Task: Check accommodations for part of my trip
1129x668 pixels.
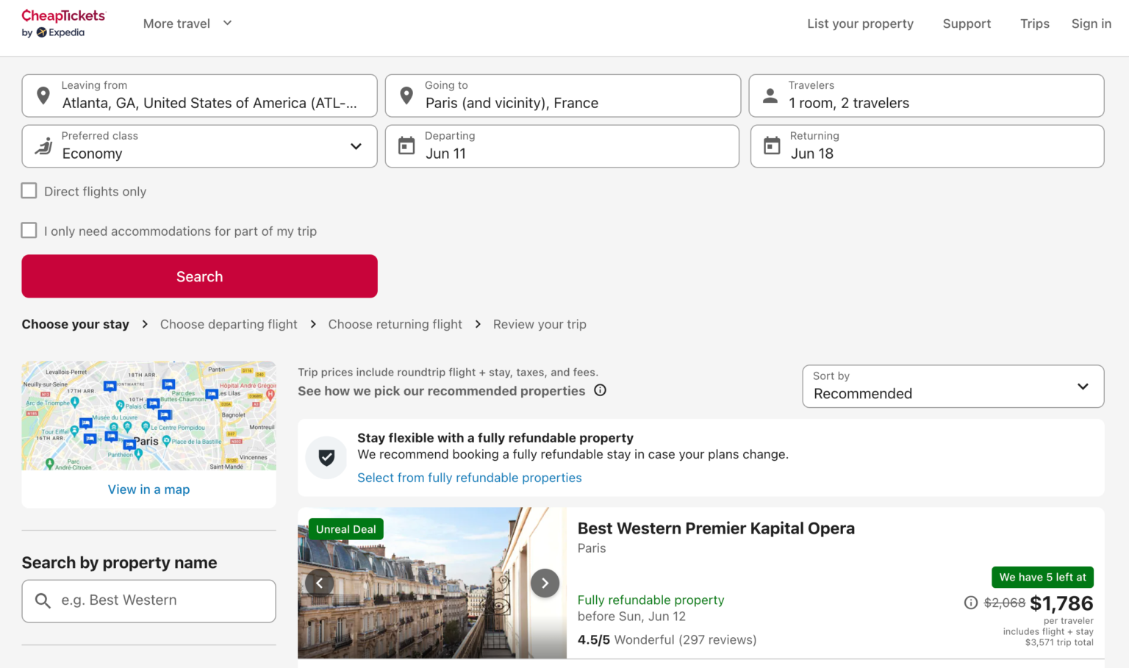Action: coord(29,230)
